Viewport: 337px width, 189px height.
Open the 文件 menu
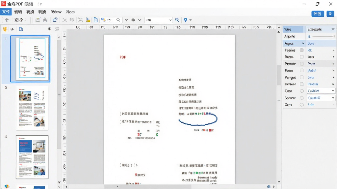[6, 12]
